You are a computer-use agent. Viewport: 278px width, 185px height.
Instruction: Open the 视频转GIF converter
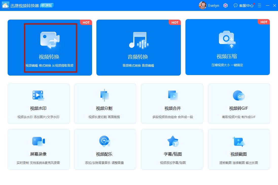coord(239,103)
